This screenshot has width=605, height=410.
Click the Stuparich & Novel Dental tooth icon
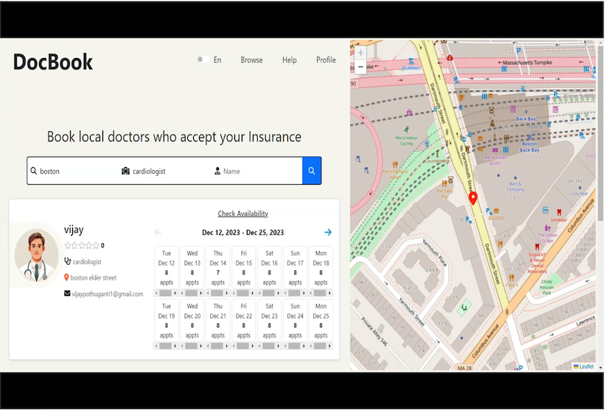pyautogui.click(x=536, y=247)
